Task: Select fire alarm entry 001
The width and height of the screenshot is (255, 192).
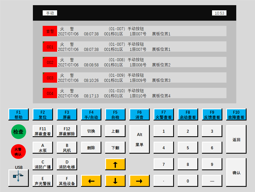Action: click(x=135, y=47)
